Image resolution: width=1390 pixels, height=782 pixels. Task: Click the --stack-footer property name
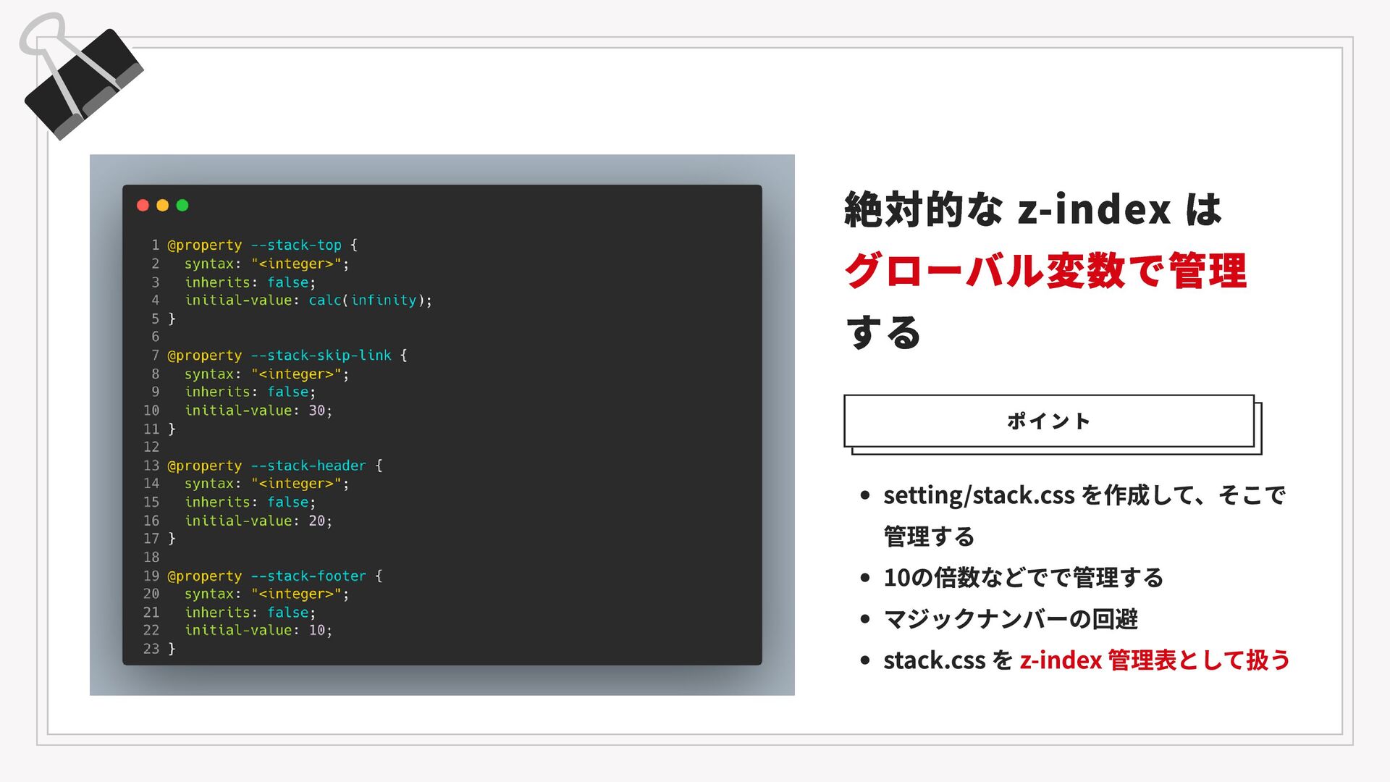[308, 576]
